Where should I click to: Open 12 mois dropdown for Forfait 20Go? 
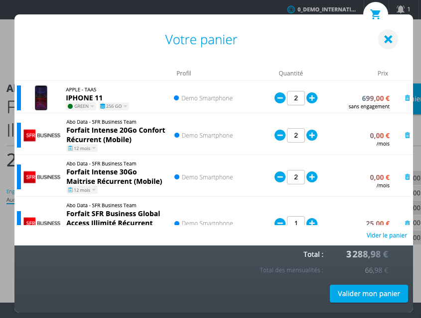pos(82,148)
